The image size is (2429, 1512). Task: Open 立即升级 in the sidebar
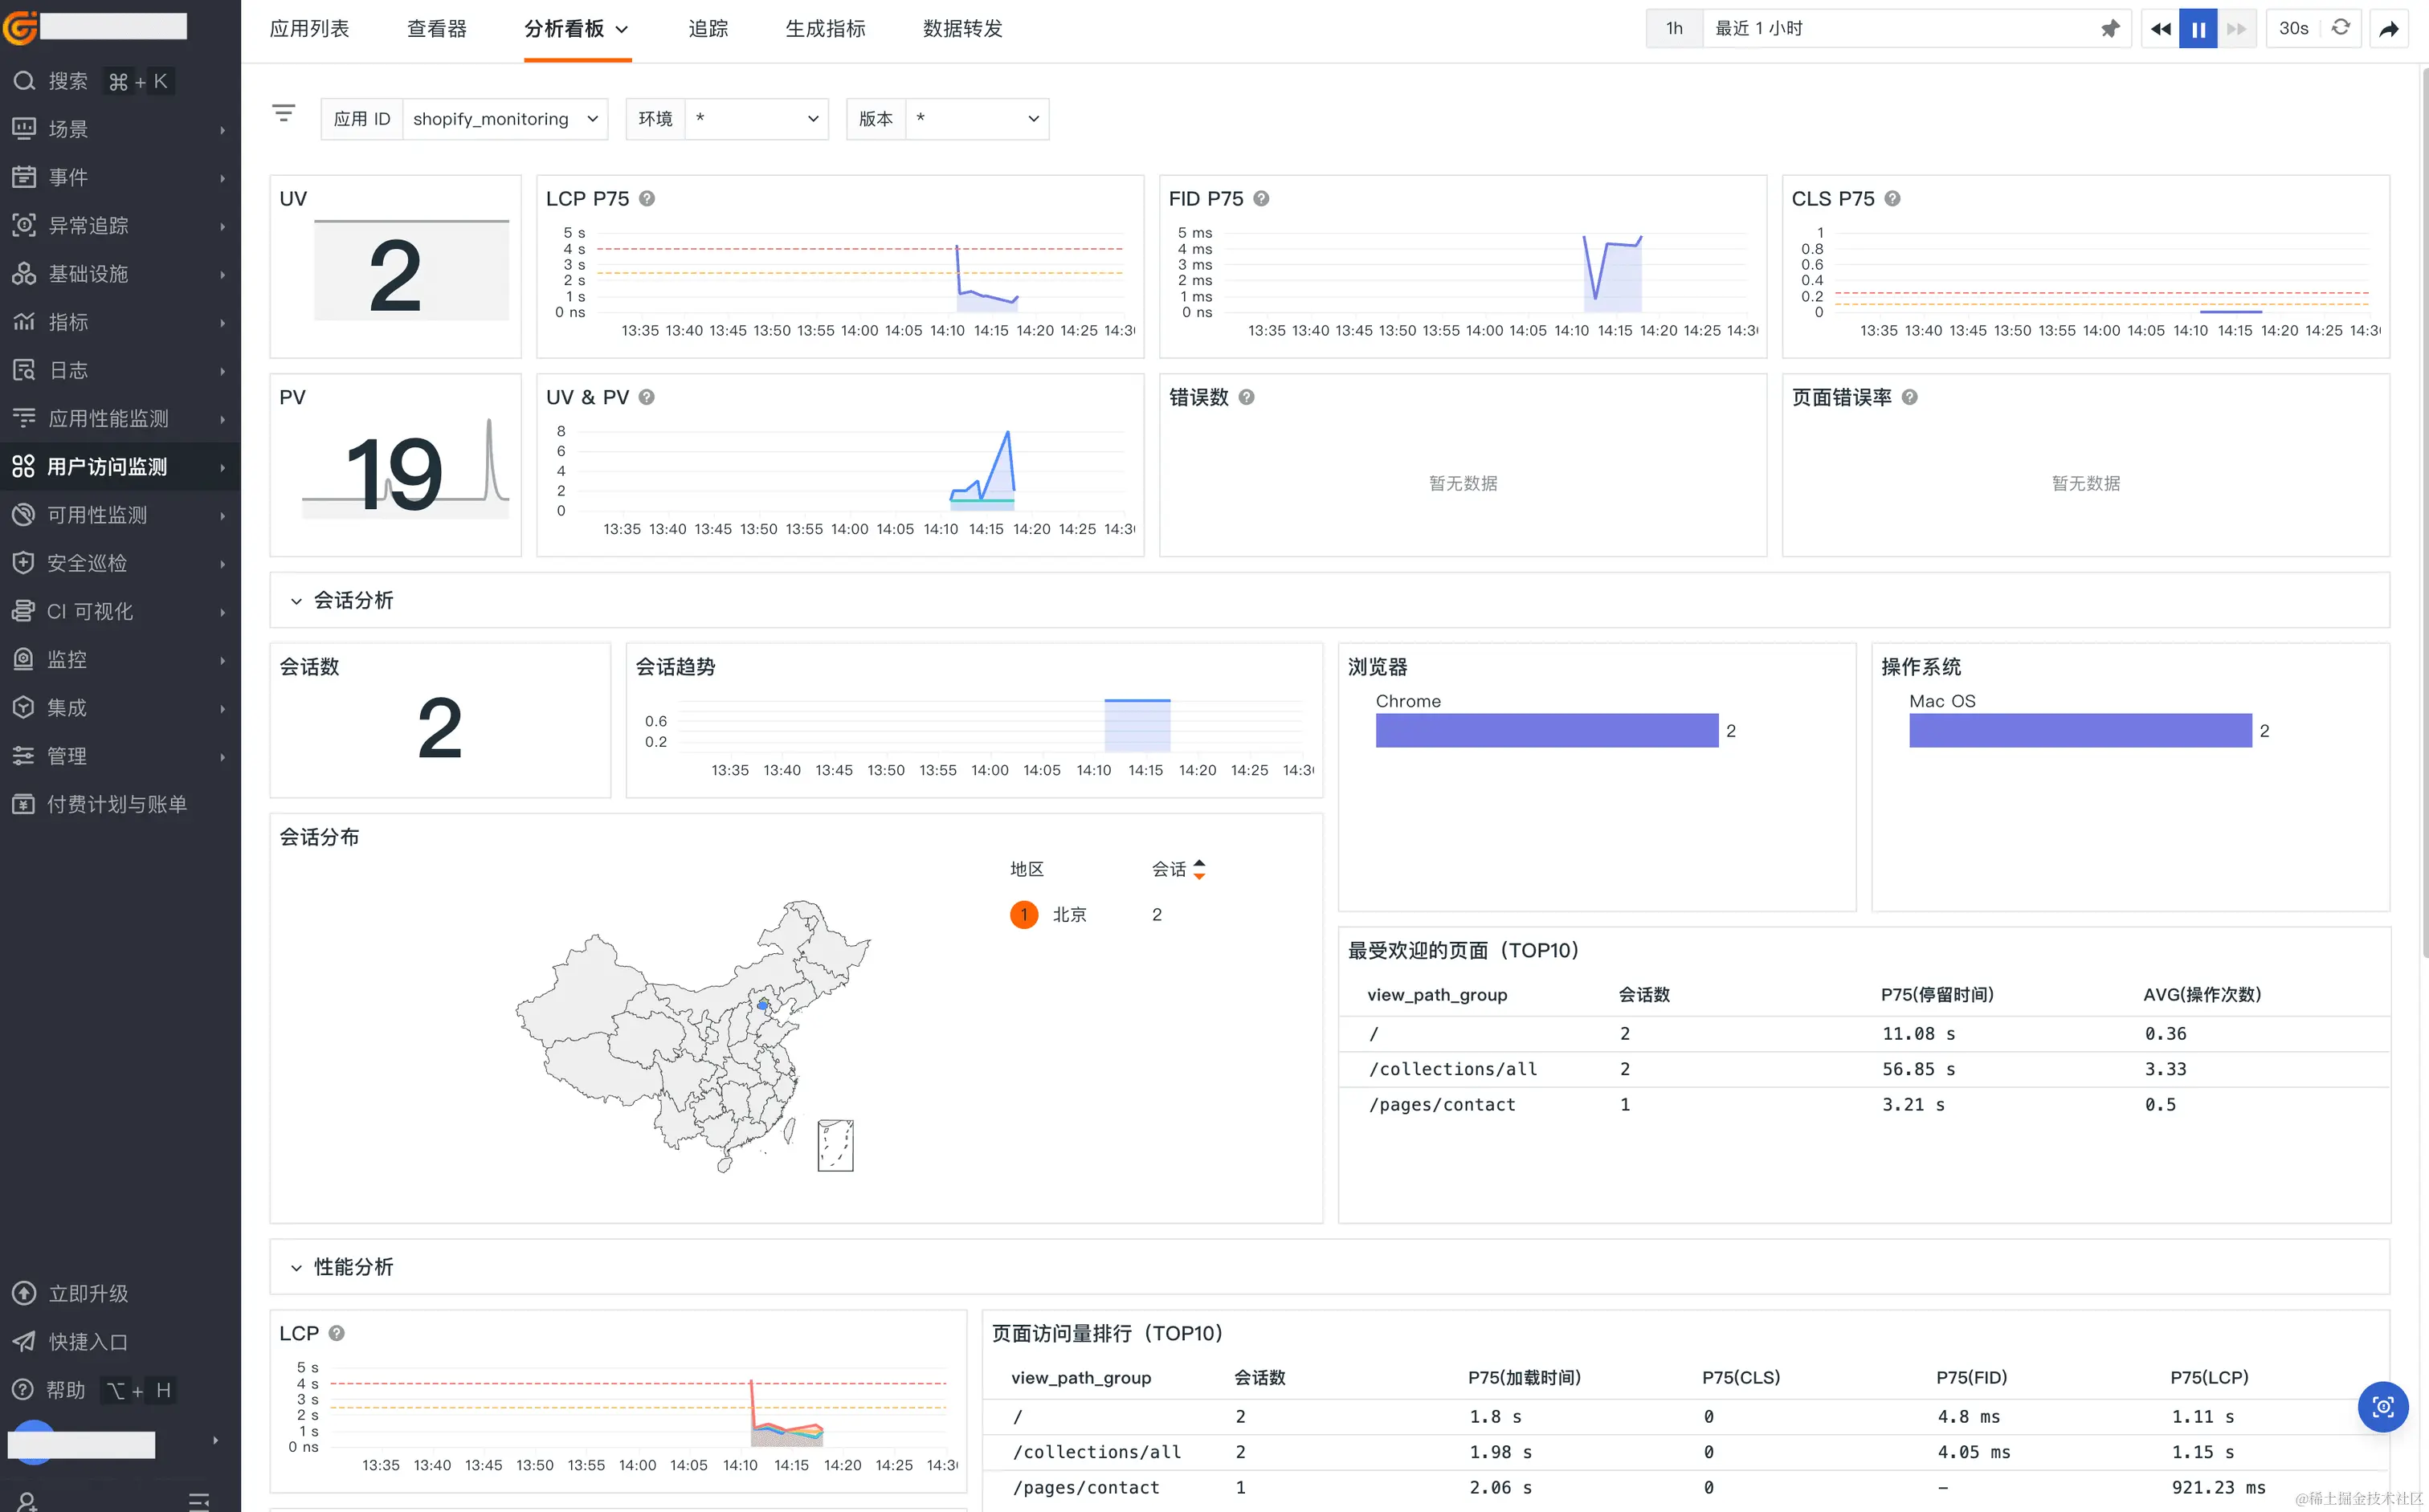pos(88,1293)
